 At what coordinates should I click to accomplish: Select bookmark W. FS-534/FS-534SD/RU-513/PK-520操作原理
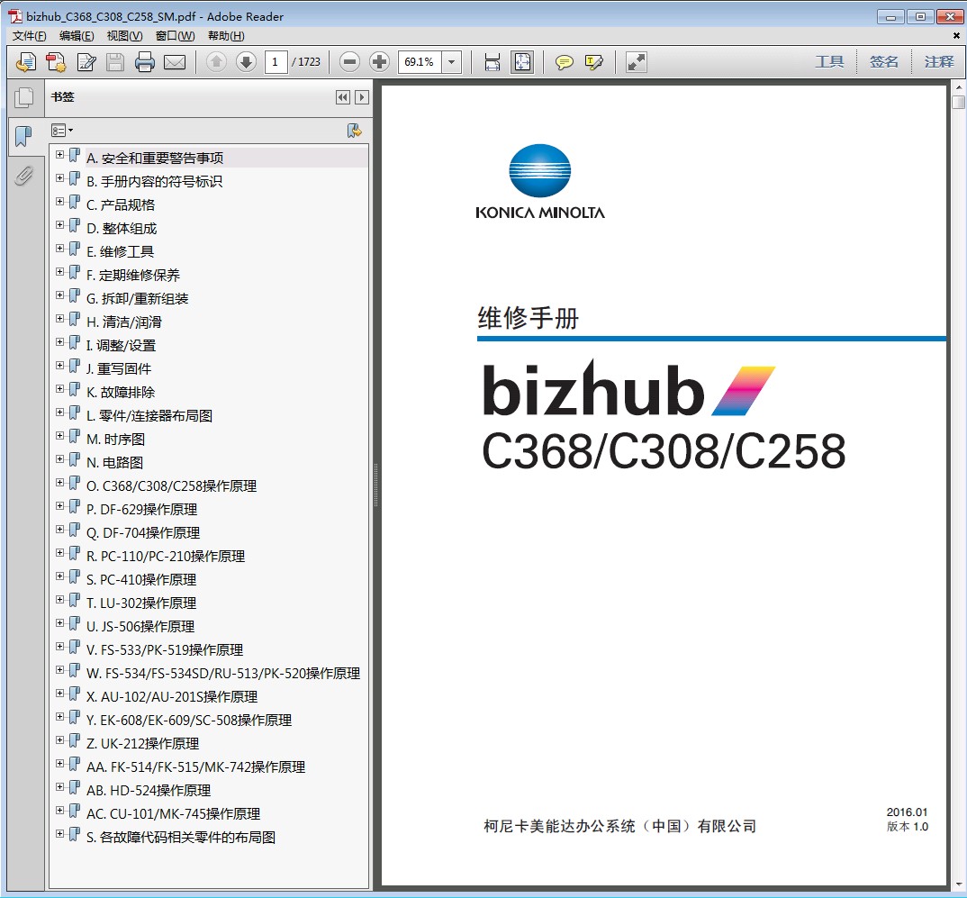tap(223, 674)
